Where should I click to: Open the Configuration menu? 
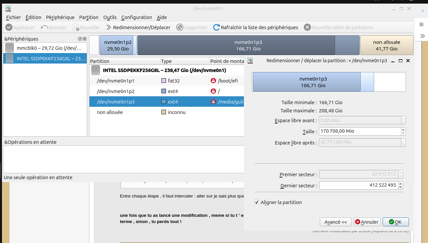click(136, 17)
